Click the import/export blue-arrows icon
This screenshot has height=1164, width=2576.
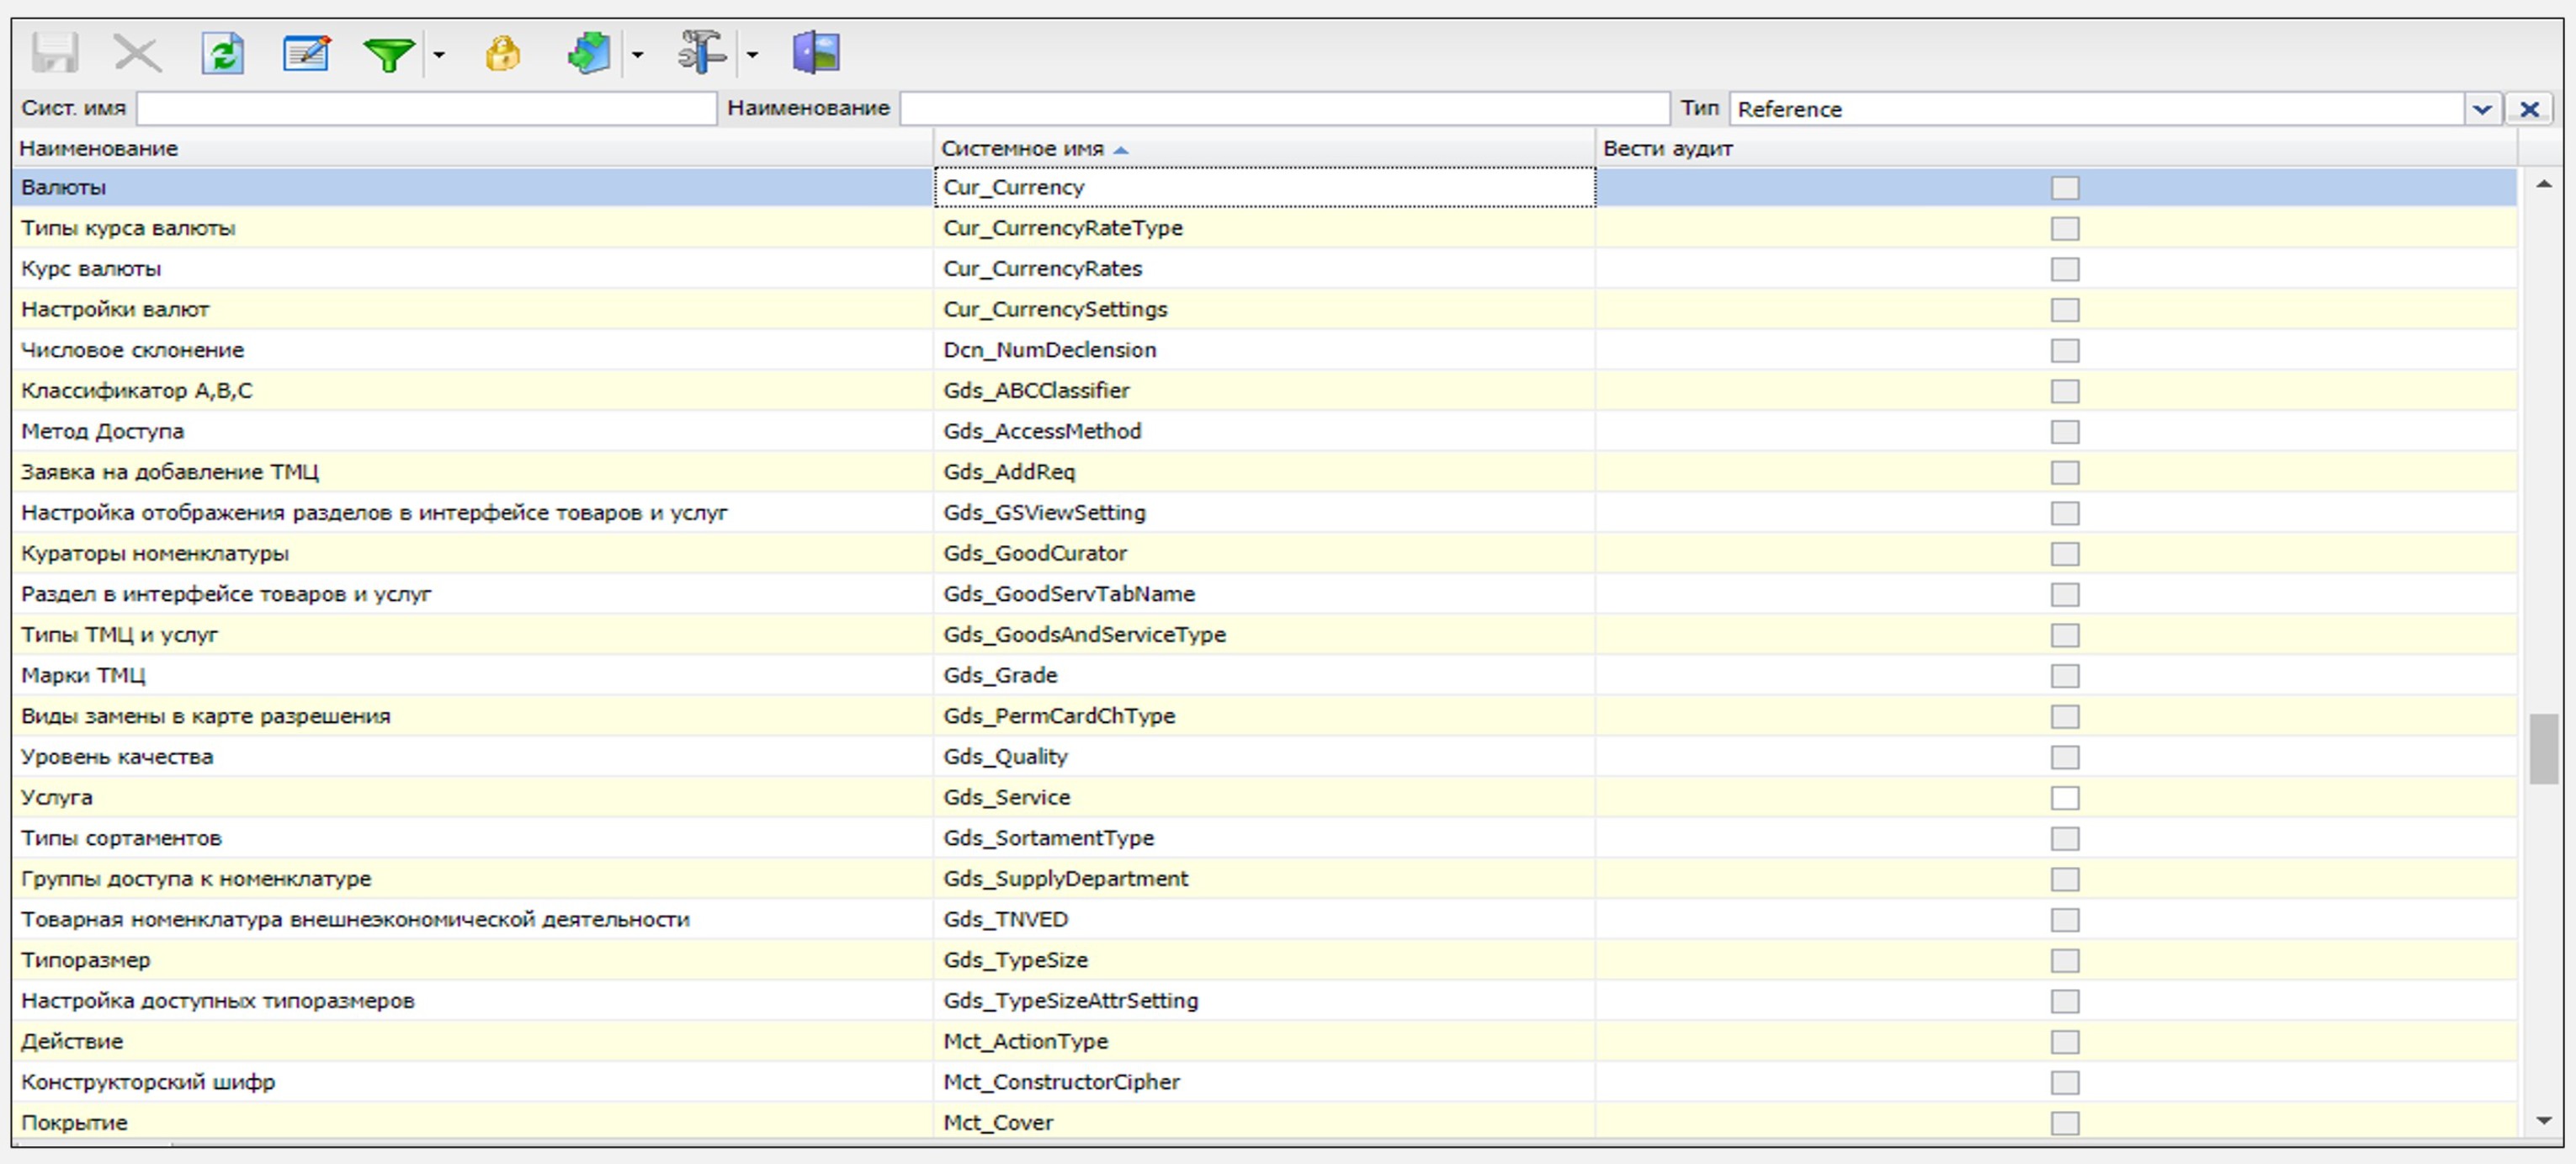coord(590,53)
